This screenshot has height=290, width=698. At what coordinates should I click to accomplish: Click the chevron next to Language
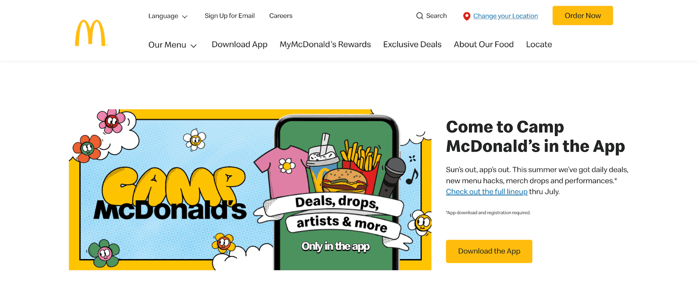pos(185,17)
